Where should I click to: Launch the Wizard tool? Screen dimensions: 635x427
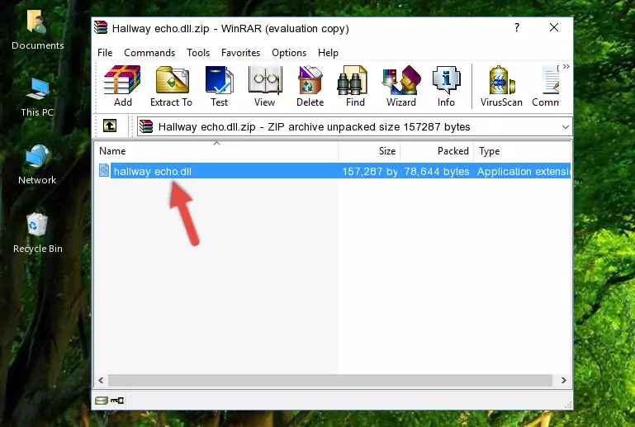tap(401, 86)
